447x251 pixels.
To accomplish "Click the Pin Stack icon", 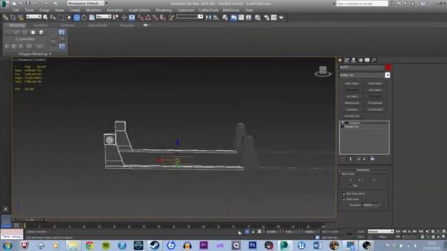I will 343,159.
